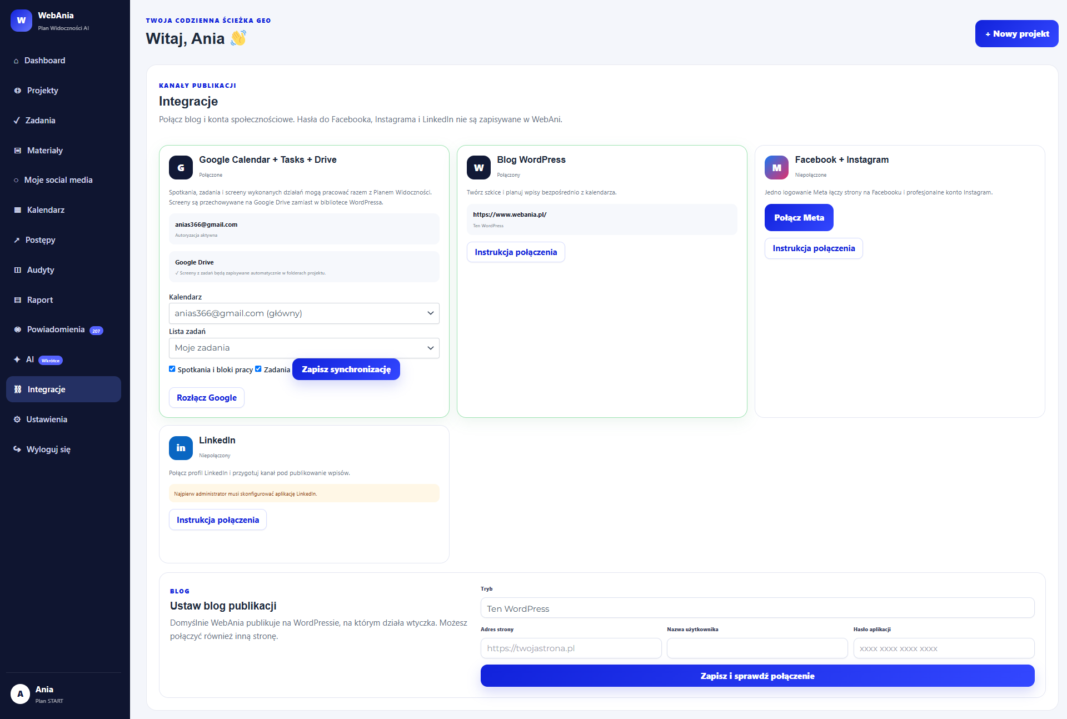Click Zapisz synchronizację button
Screen dimensions: 1067x719
pyautogui.click(x=346, y=370)
